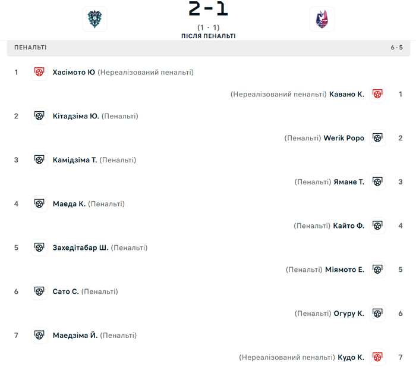Click the away team crest logo
Image resolution: width=416 pixels, height=376 pixels.
point(322,19)
